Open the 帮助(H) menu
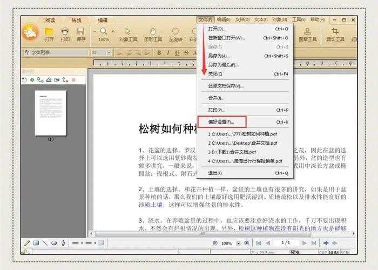Image resolution: width=378 pixels, height=270 pixels. coord(318,19)
